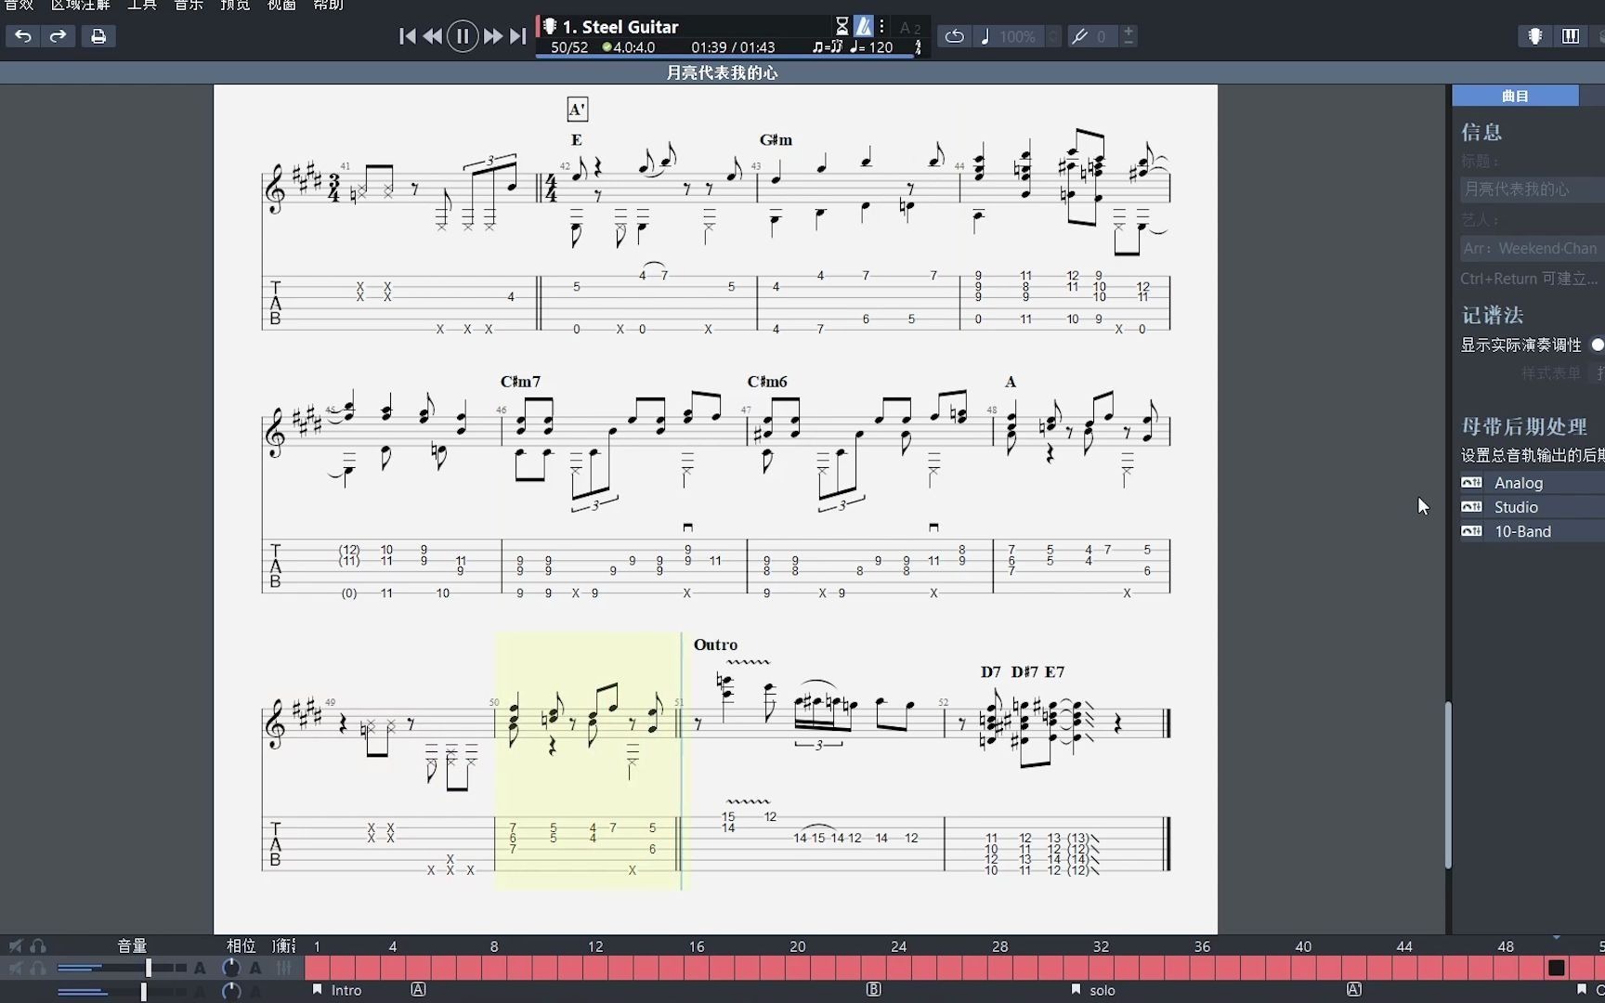Toggle pan automation A button
This screenshot has width=1605, height=1003.
(255, 969)
